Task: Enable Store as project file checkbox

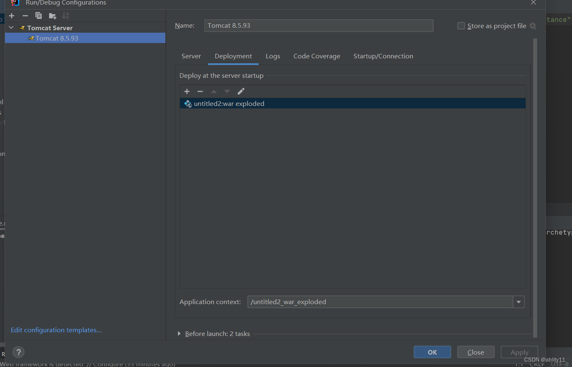Action: [x=461, y=26]
